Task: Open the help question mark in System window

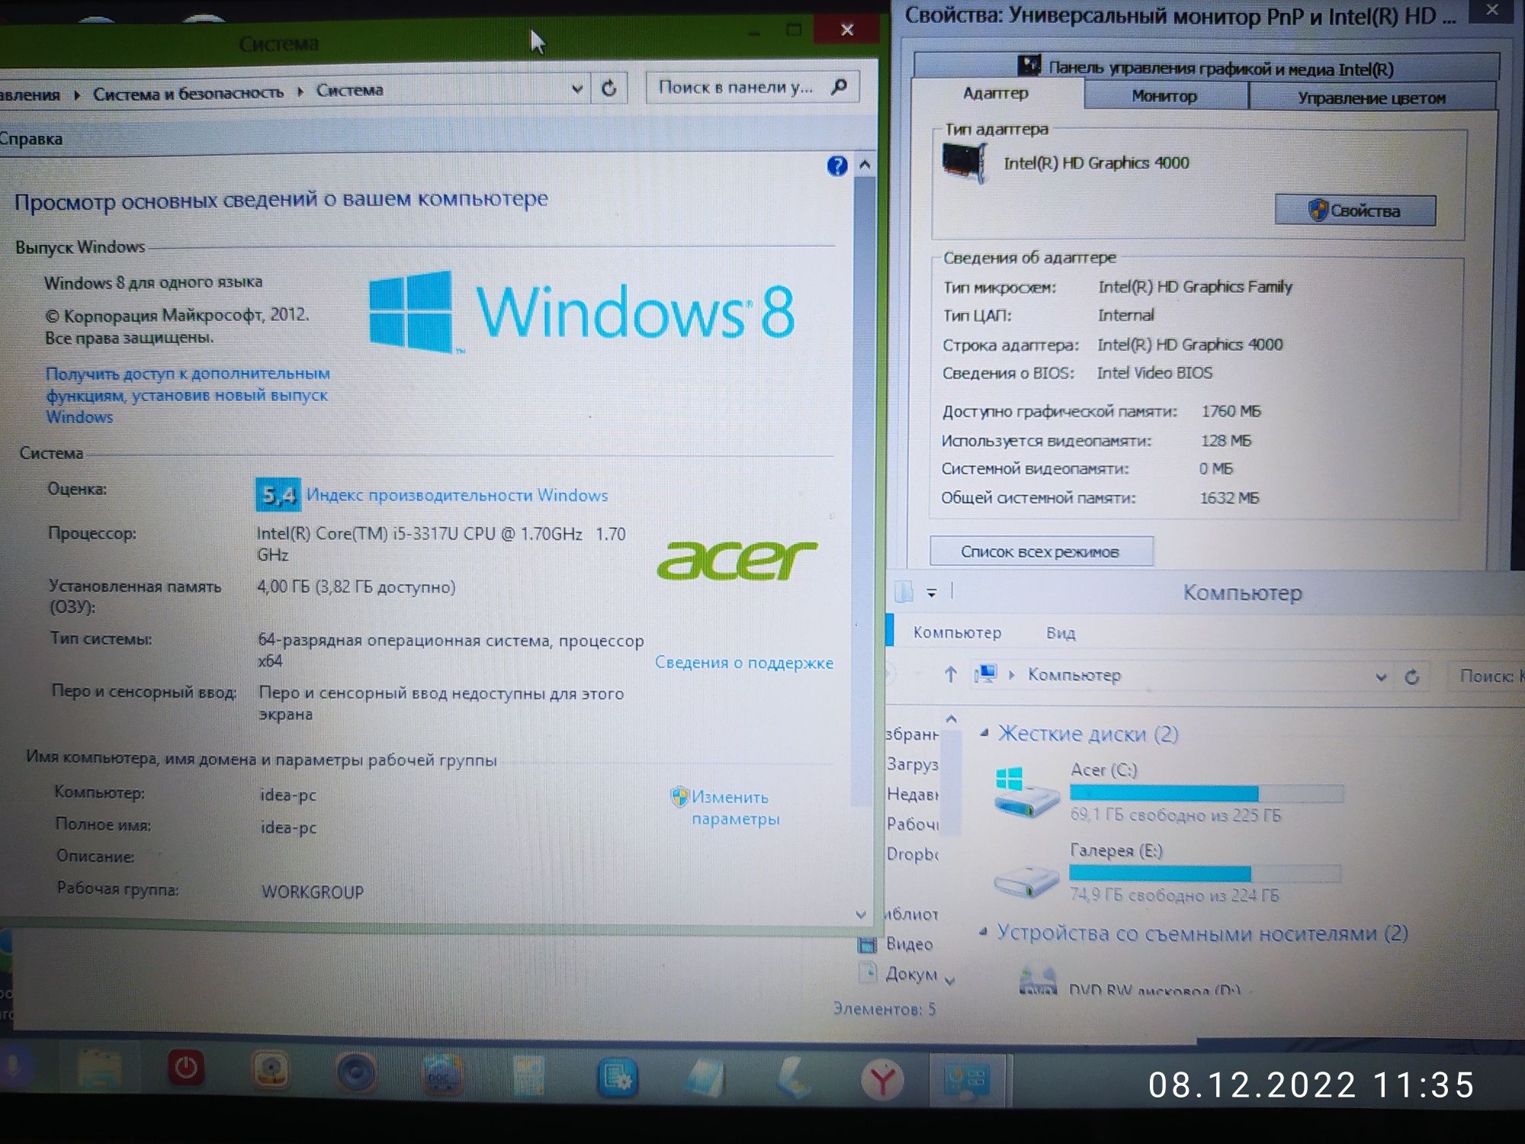Action: (x=837, y=165)
